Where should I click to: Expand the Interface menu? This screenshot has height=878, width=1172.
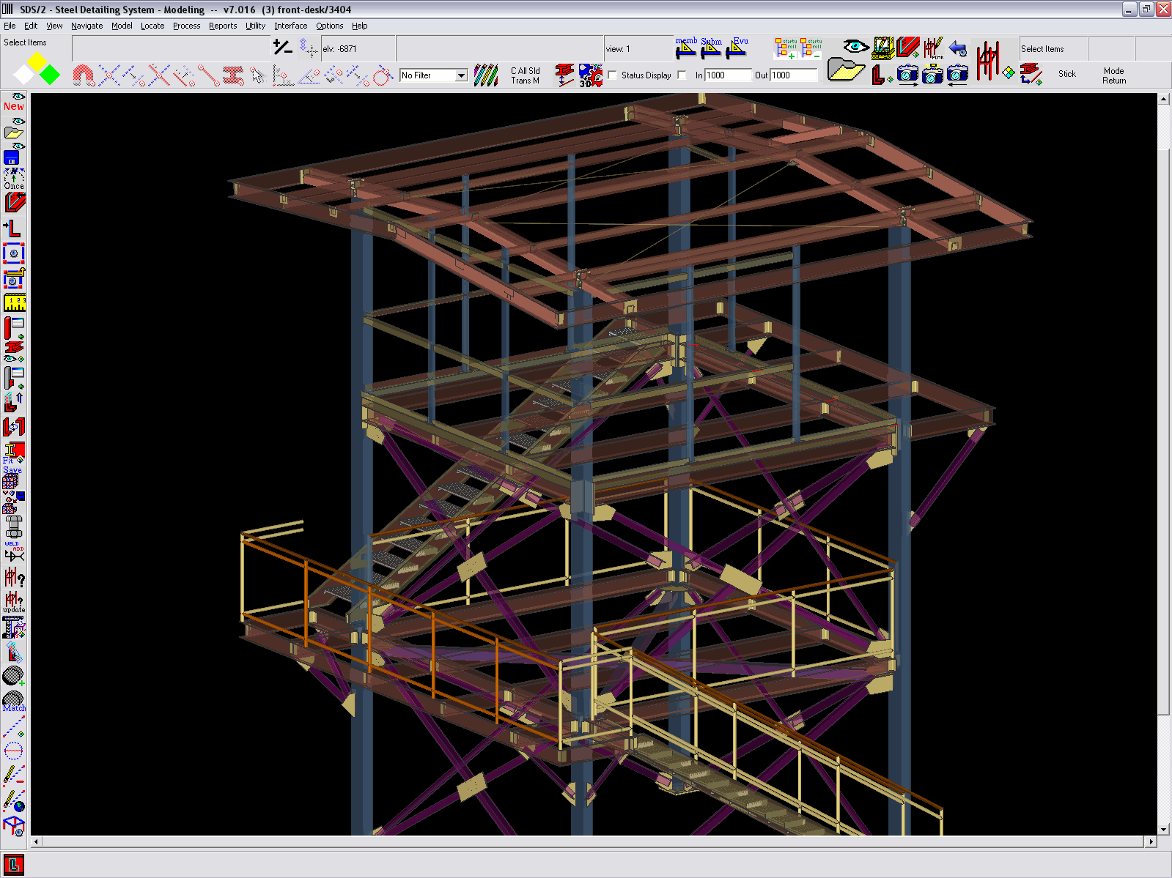(290, 26)
